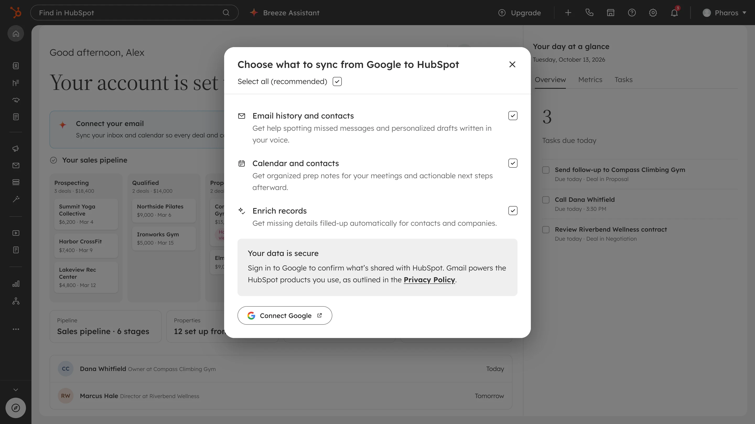Open the megaphone marketing icon in sidebar

click(16, 149)
